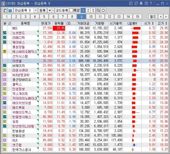The image size is (170, 154).
Task: Click the candle bar of 이엔셀 row
Action: coord(136,61)
